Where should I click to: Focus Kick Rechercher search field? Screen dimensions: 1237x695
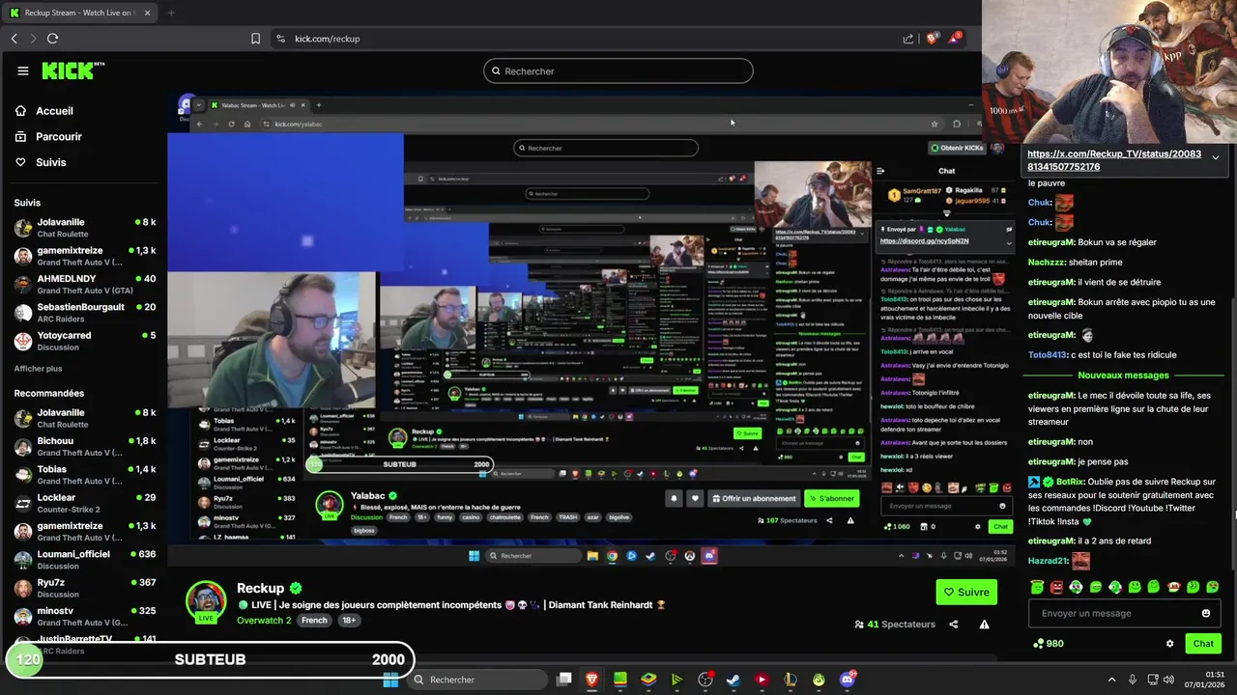click(x=618, y=70)
